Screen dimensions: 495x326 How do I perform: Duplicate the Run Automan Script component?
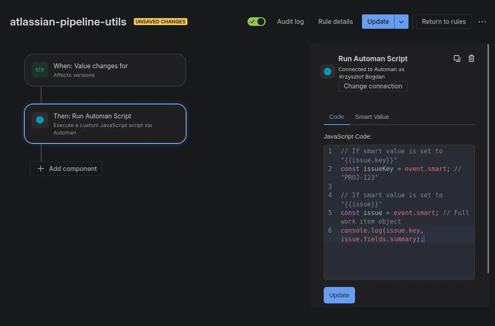[457, 58]
